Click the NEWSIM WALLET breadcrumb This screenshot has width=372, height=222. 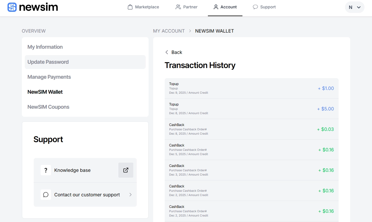(215, 31)
